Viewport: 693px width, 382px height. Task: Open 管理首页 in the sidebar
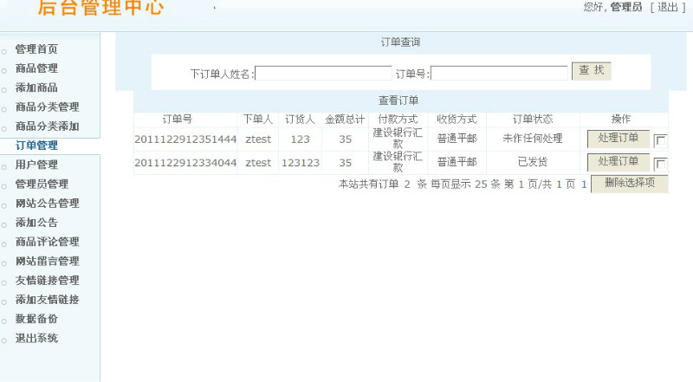coord(36,49)
